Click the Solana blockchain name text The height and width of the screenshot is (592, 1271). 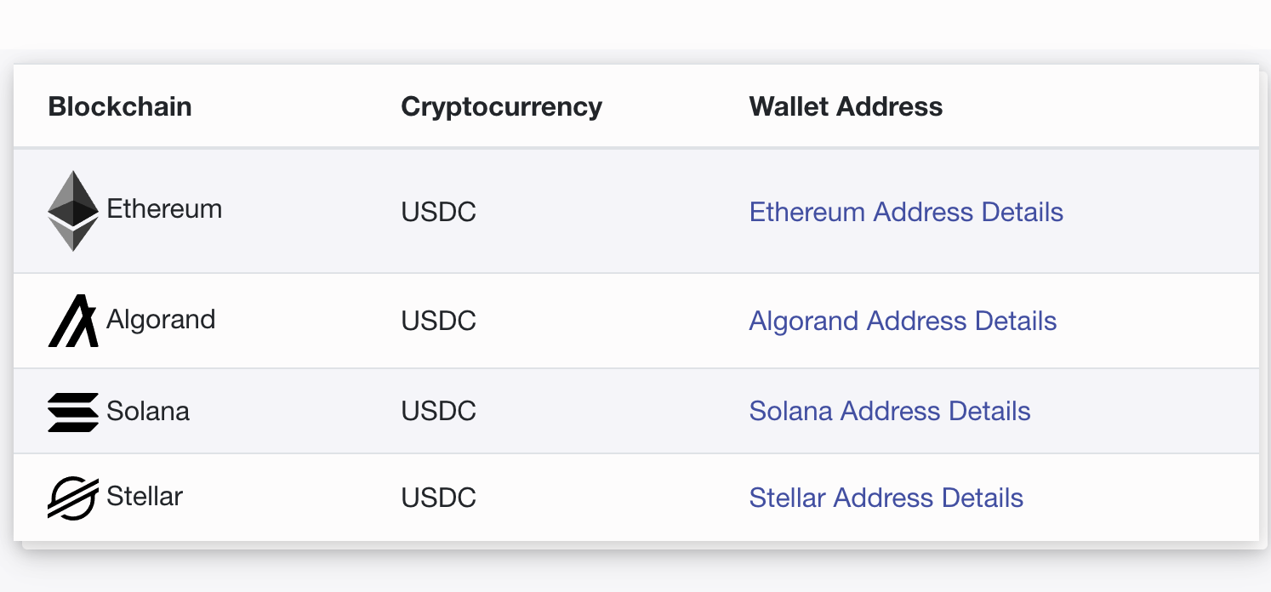pos(148,411)
